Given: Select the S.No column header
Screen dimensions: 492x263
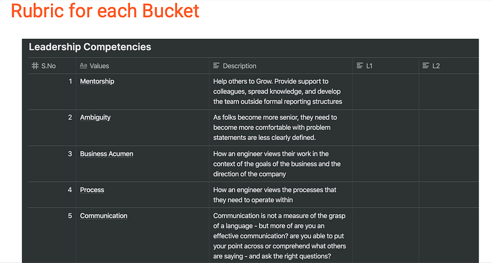Looking at the screenshot, I should (x=48, y=66).
